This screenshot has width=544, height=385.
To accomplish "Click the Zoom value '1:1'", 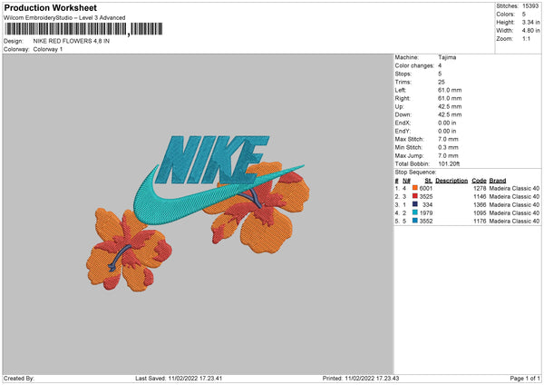I will [526, 38].
